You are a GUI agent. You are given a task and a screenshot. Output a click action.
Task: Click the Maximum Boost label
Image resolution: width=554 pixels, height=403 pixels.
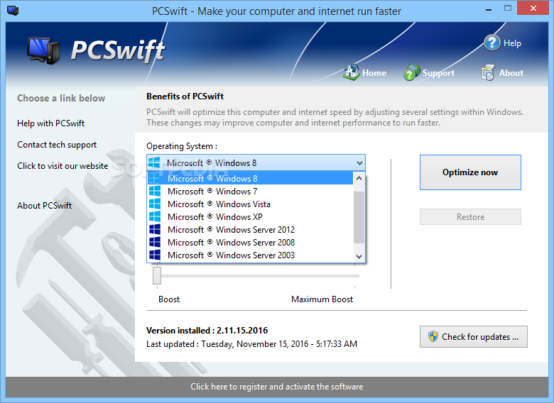322,299
